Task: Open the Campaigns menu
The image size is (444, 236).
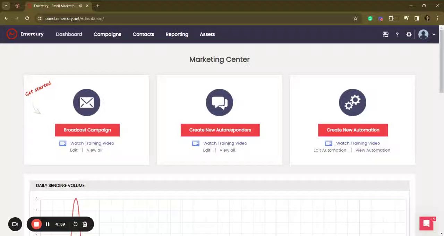Action: pos(108,34)
